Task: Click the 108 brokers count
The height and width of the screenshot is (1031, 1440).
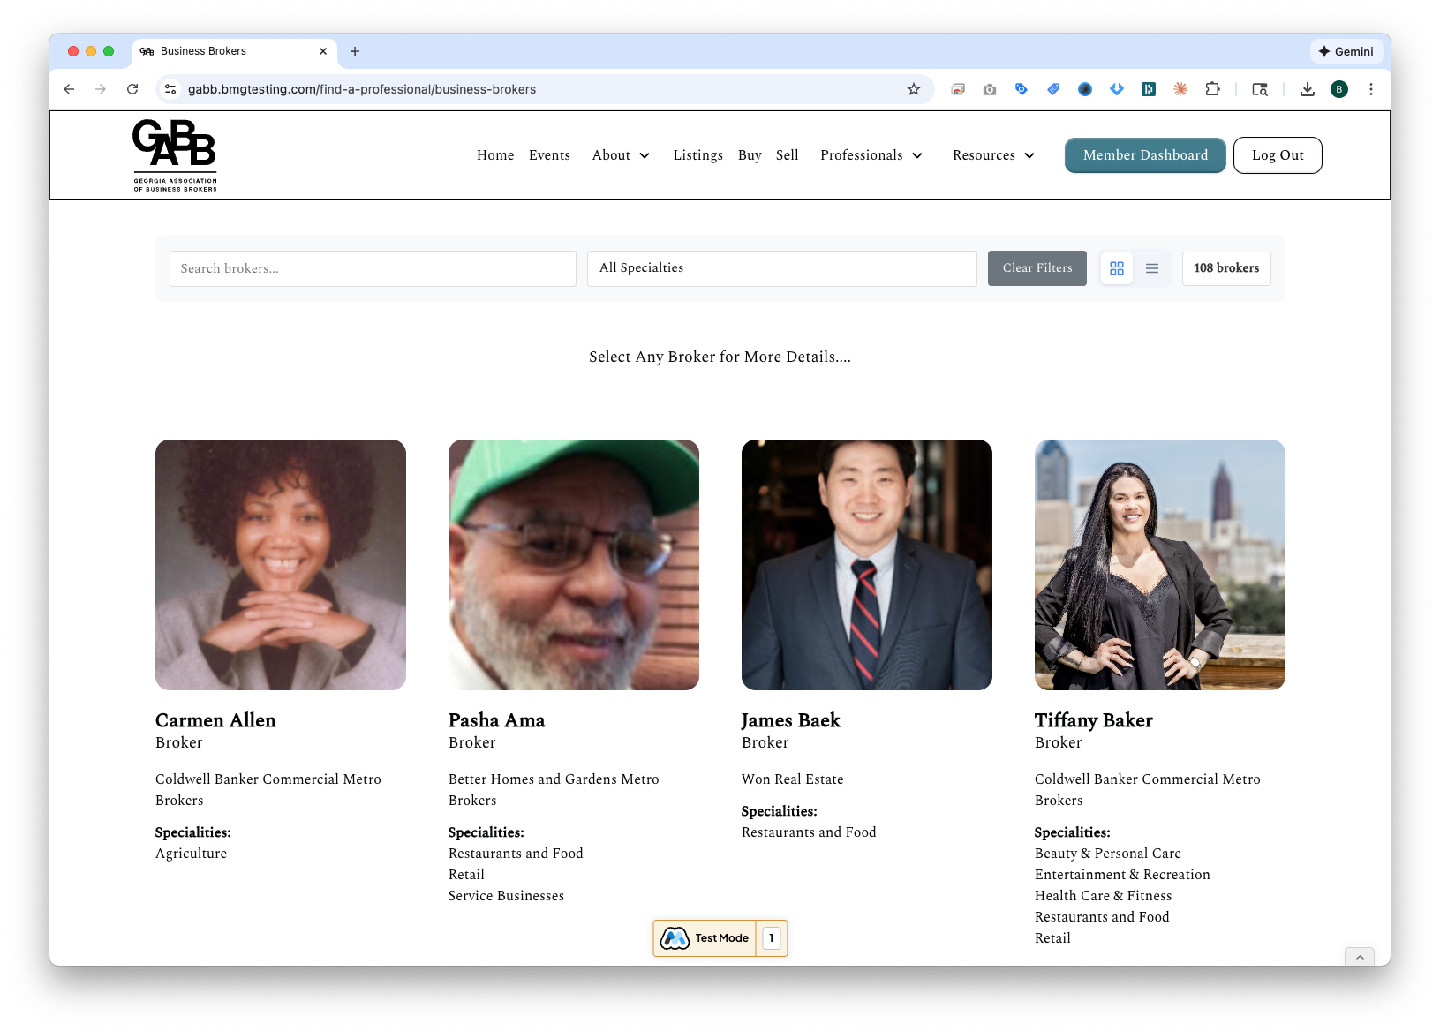Action: coord(1226,268)
